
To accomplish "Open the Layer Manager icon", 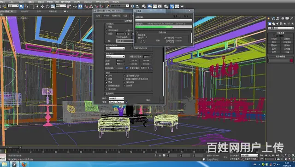I will tap(144, 6).
